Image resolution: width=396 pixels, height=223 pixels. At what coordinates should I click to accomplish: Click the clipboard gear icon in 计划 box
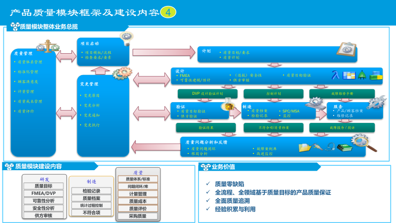point(346,49)
